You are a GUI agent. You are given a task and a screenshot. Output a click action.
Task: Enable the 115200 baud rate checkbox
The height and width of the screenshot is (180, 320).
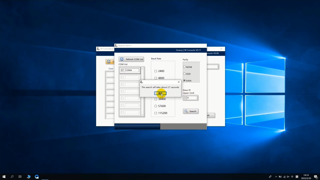point(156,113)
